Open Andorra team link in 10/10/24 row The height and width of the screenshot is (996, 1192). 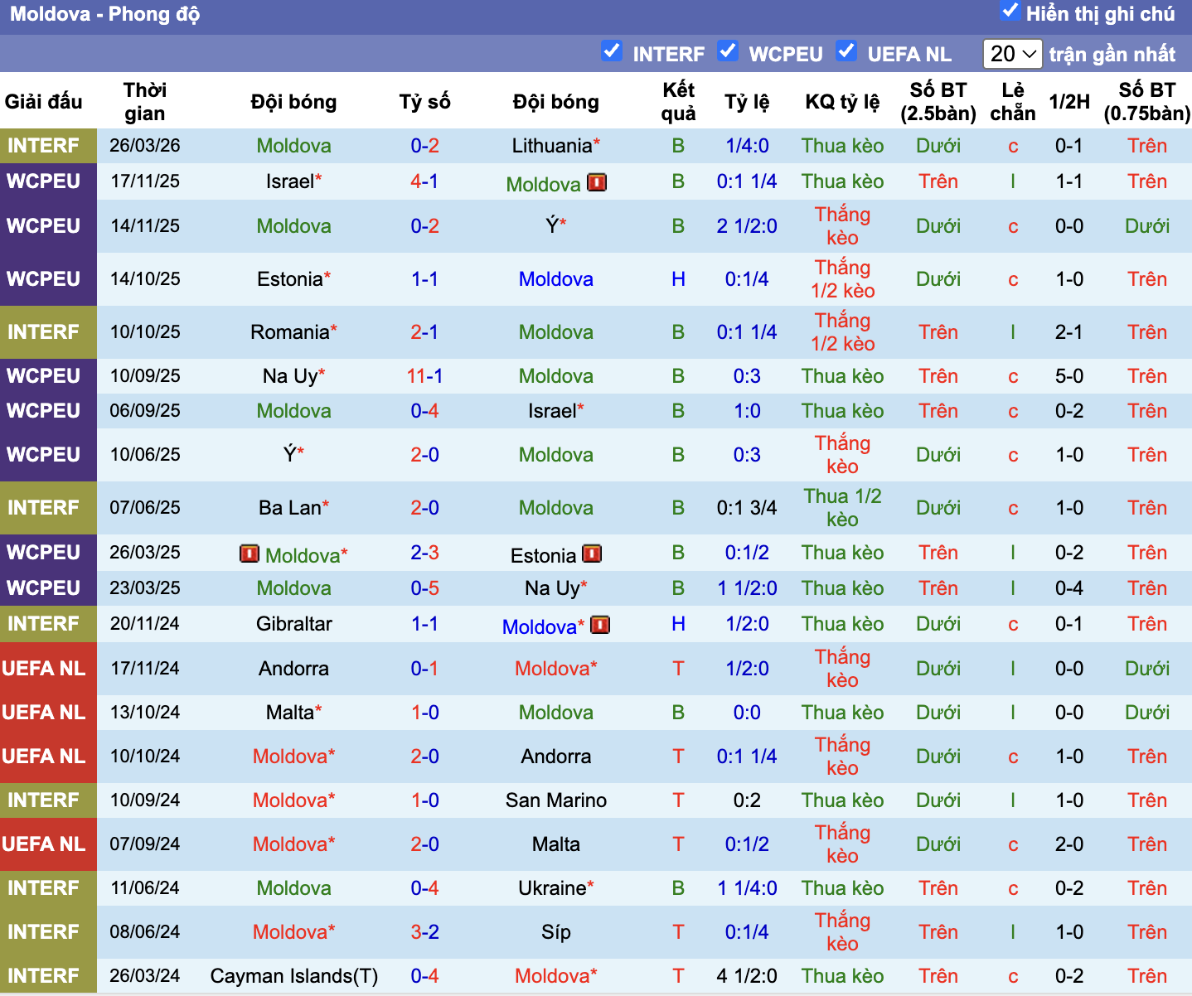point(556,757)
